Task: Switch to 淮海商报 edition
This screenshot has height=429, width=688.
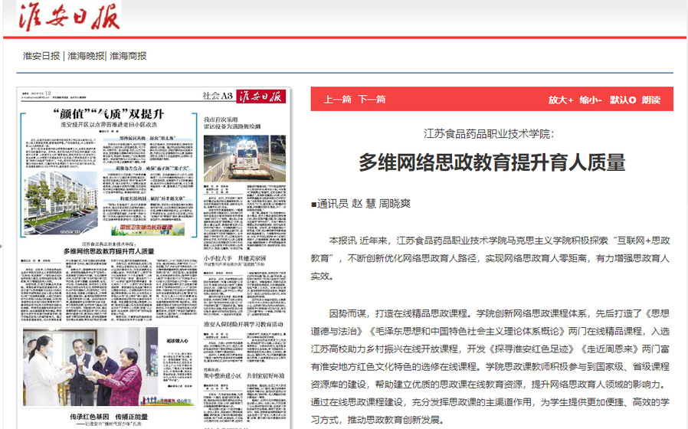Action: pos(127,56)
